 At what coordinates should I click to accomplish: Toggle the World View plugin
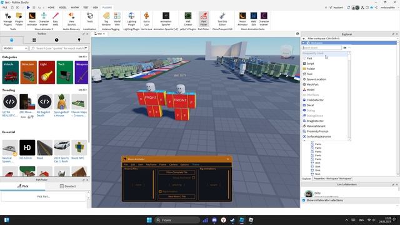(x=117, y=19)
